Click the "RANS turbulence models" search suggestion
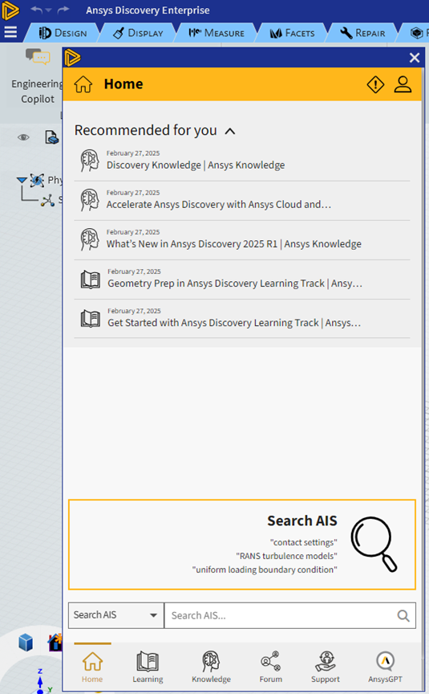The image size is (429, 694). pos(287,556)
